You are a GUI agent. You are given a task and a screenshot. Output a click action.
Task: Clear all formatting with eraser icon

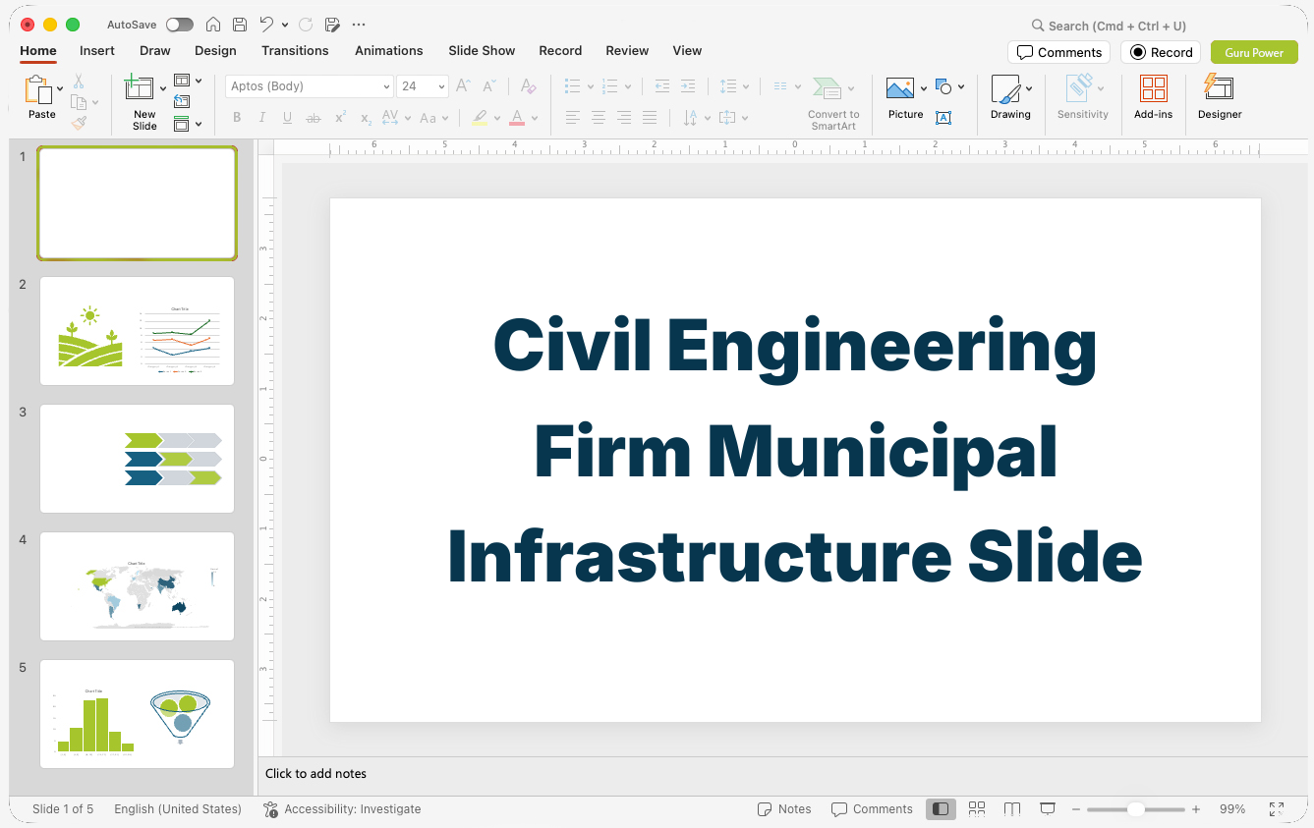point(529,86)
